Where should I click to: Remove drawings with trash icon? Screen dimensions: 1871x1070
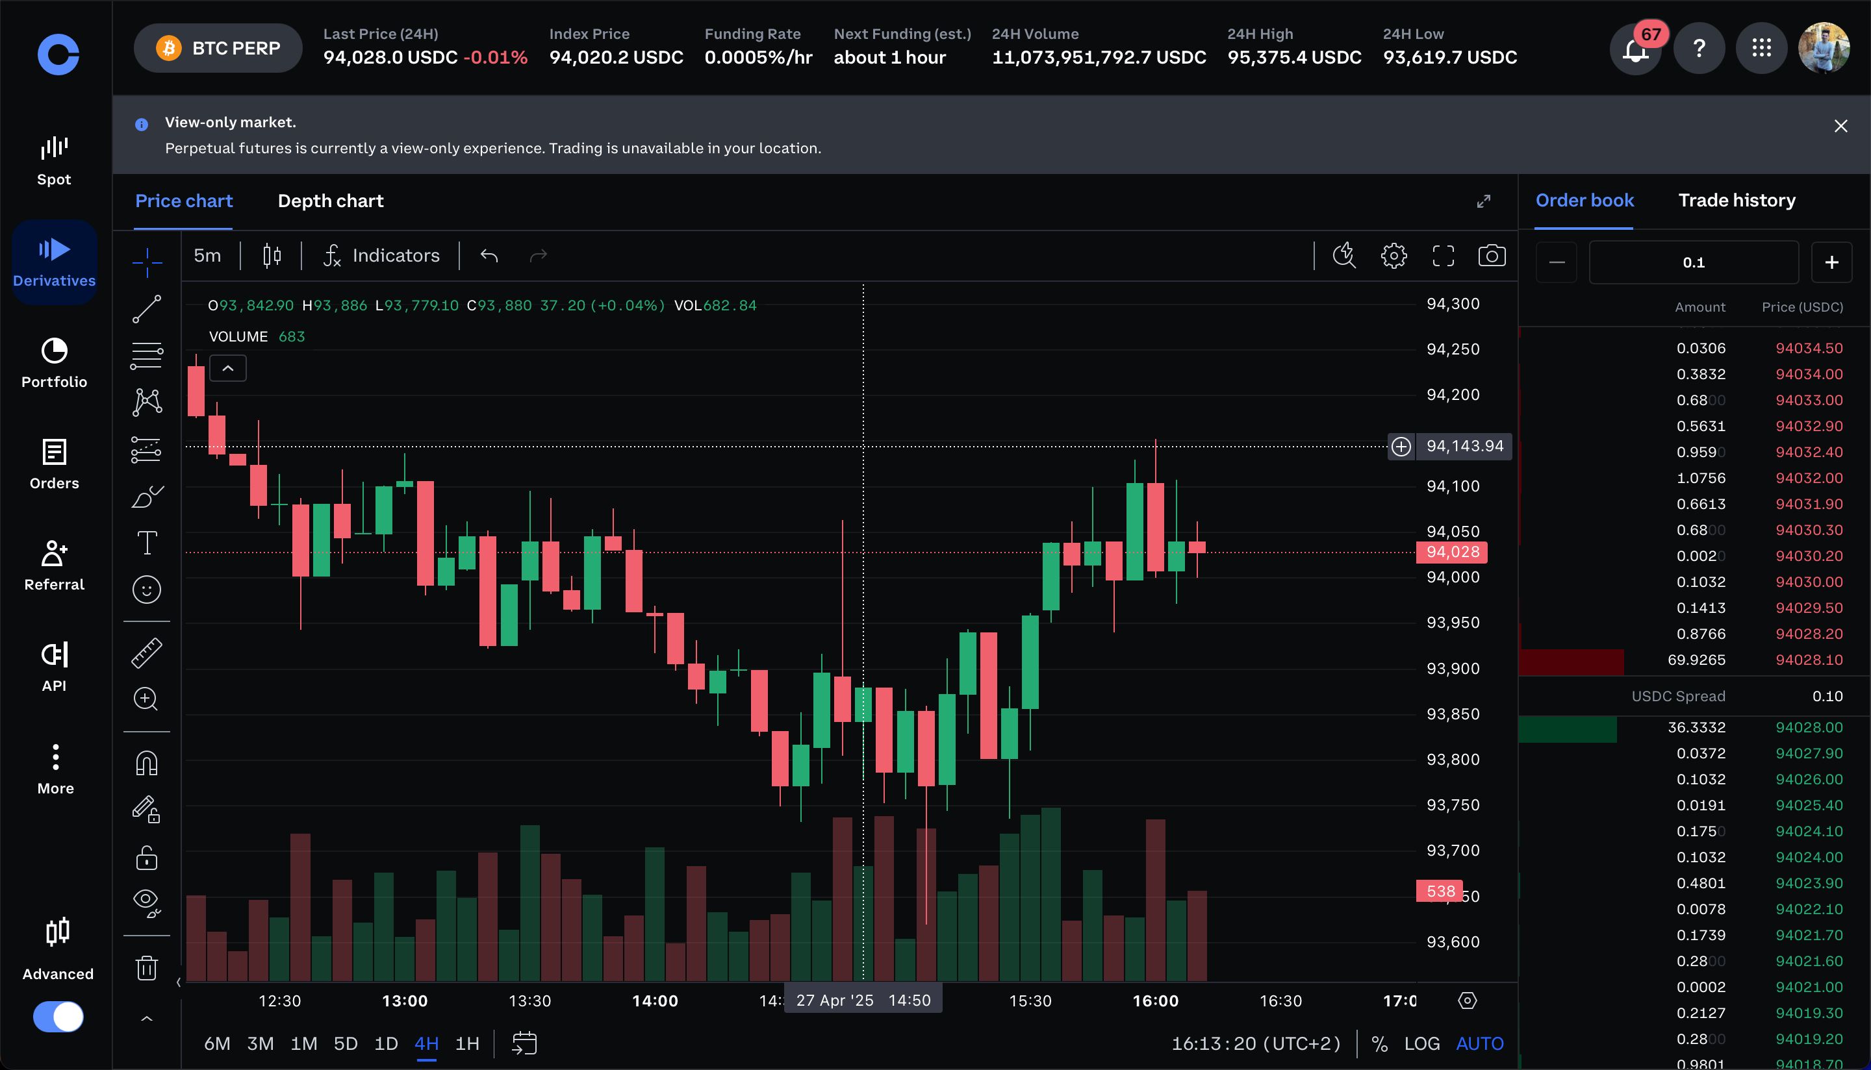pos(147,968)
